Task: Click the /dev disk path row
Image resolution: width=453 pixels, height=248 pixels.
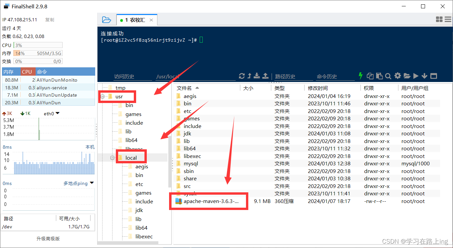Action: (48, 227)
